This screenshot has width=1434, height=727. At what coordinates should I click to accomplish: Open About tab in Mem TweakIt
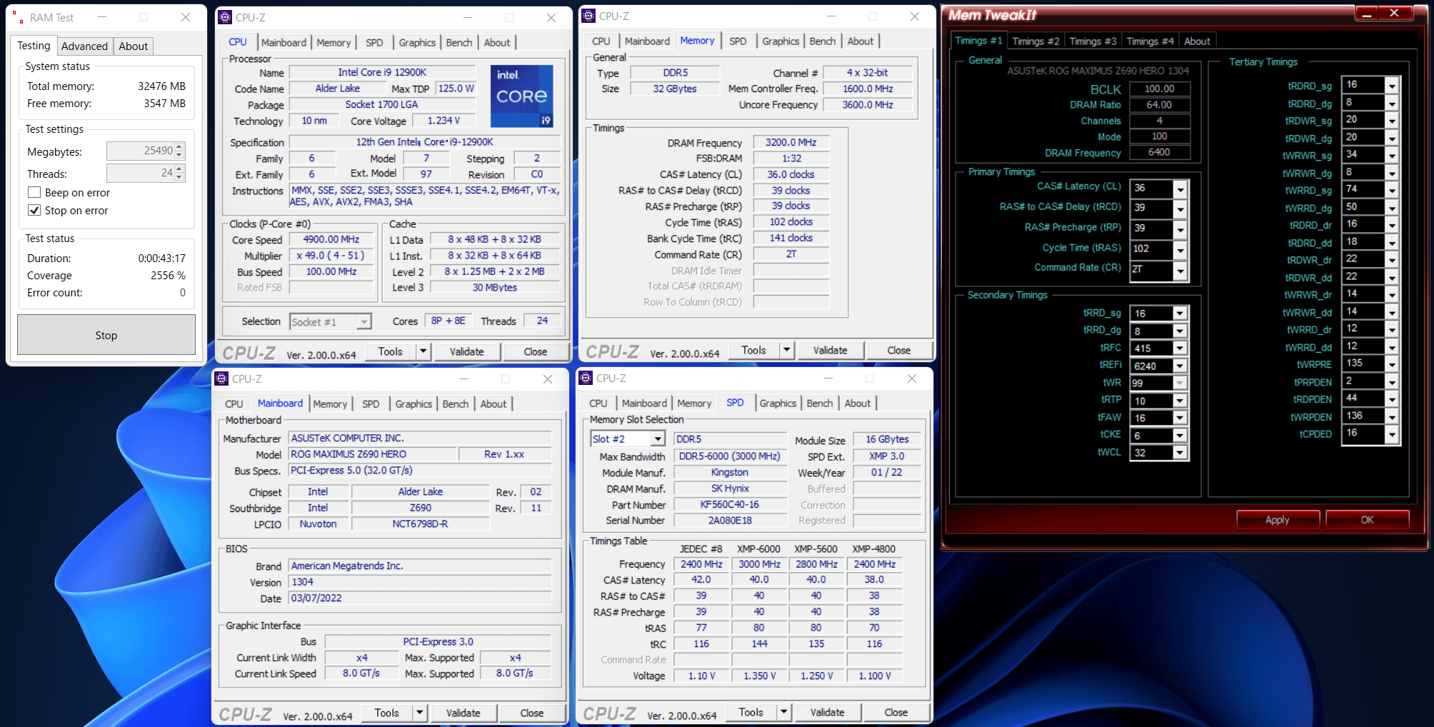point(1197,41)
